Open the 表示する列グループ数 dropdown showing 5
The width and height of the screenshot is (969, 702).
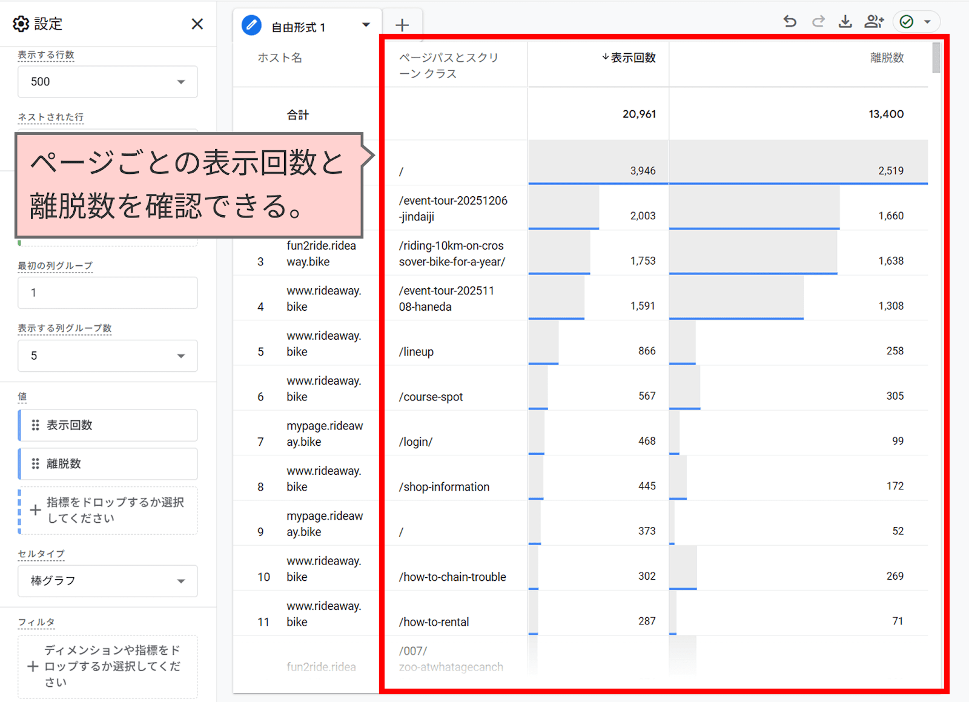(x=107, y=356)
